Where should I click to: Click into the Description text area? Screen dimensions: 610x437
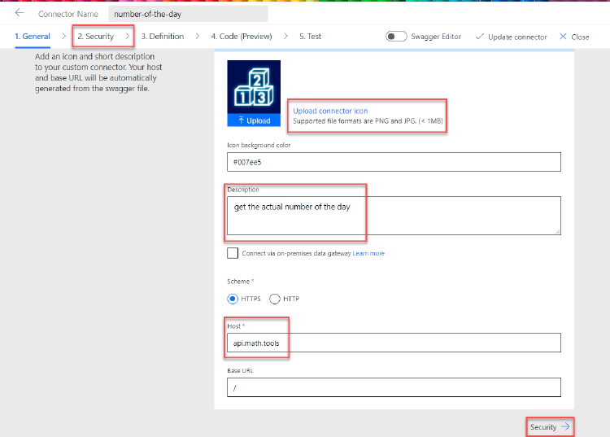(x=394, y=216)
